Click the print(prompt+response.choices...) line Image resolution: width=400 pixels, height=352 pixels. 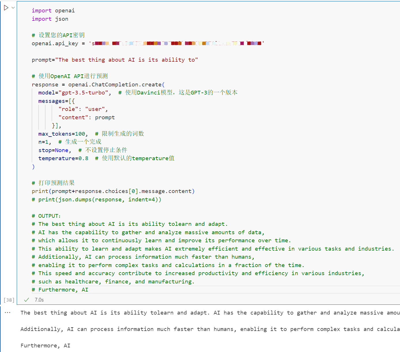(x=113, y=191)
